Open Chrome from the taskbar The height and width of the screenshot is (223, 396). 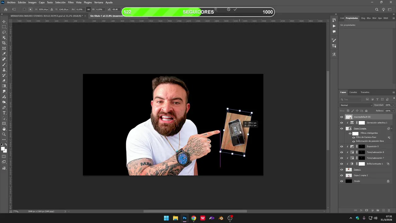(x=193, y=218)
